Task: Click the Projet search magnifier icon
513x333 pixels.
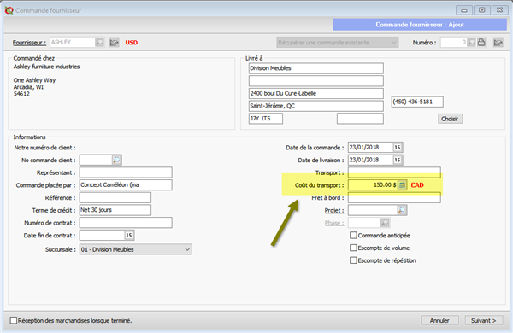Action: click(x=402, y=210)
